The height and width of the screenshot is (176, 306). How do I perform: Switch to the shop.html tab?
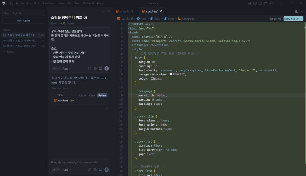pos(125,11)
